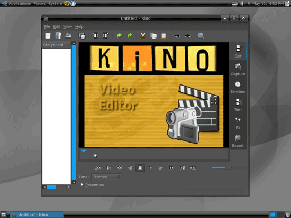Open the Time format Frames dropdown
Image resolution: width=291 pixels, height=218 pixels.
coord(106,177)
